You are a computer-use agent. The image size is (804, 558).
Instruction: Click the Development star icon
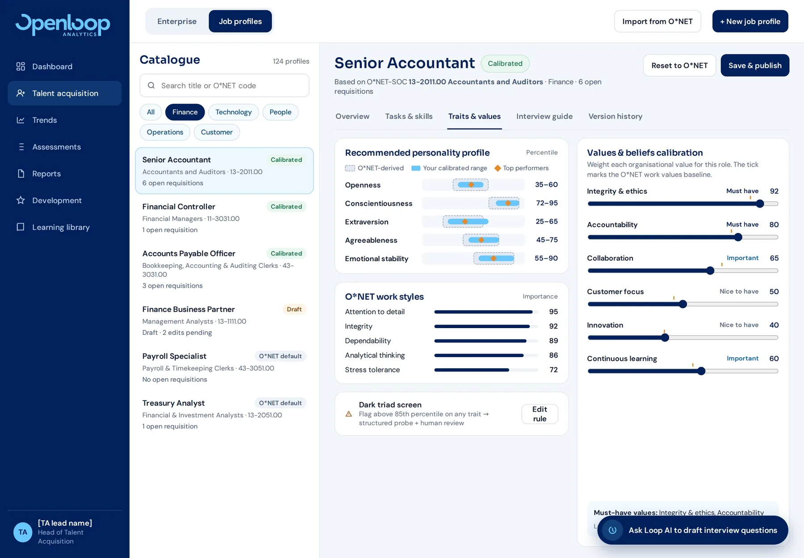(21, 200)
